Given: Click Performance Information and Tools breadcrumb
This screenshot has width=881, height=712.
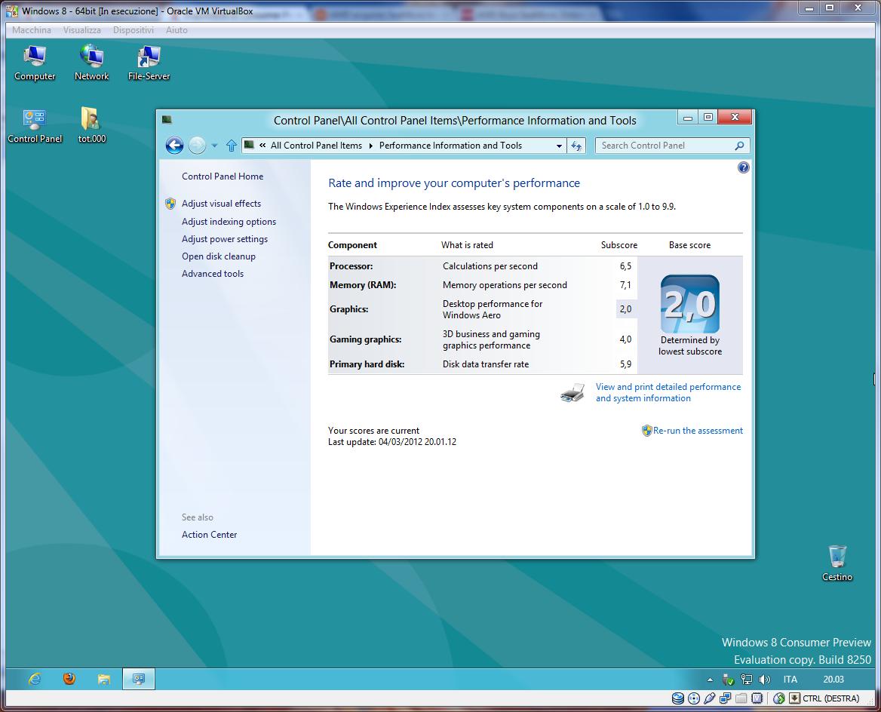Looking at the screenshot, I should [450, 146].
